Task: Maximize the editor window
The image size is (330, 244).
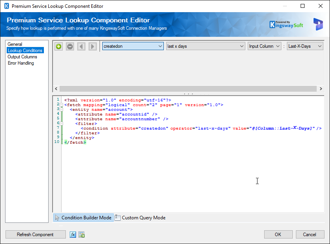Action: pyautogui.click(x=303, y=6)
